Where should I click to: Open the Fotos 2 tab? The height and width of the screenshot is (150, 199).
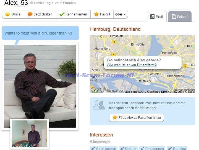[x=180, y=17]
